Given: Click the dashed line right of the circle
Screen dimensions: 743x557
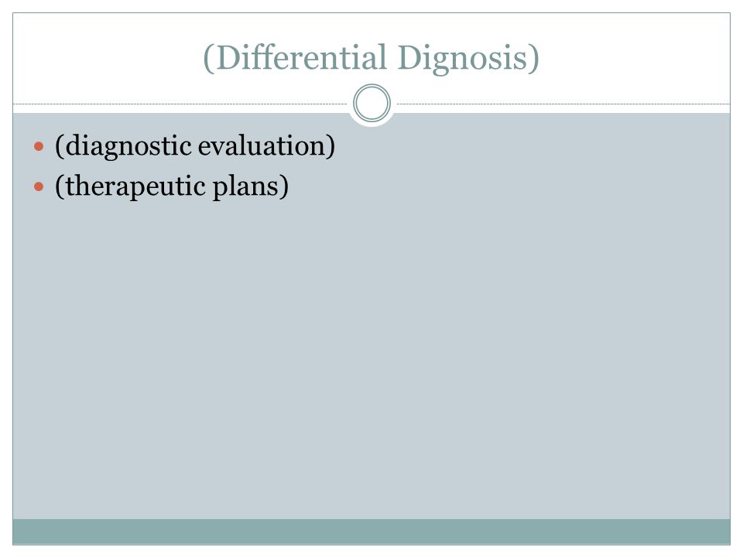Looking at the screenshot, I should (563, 104).
